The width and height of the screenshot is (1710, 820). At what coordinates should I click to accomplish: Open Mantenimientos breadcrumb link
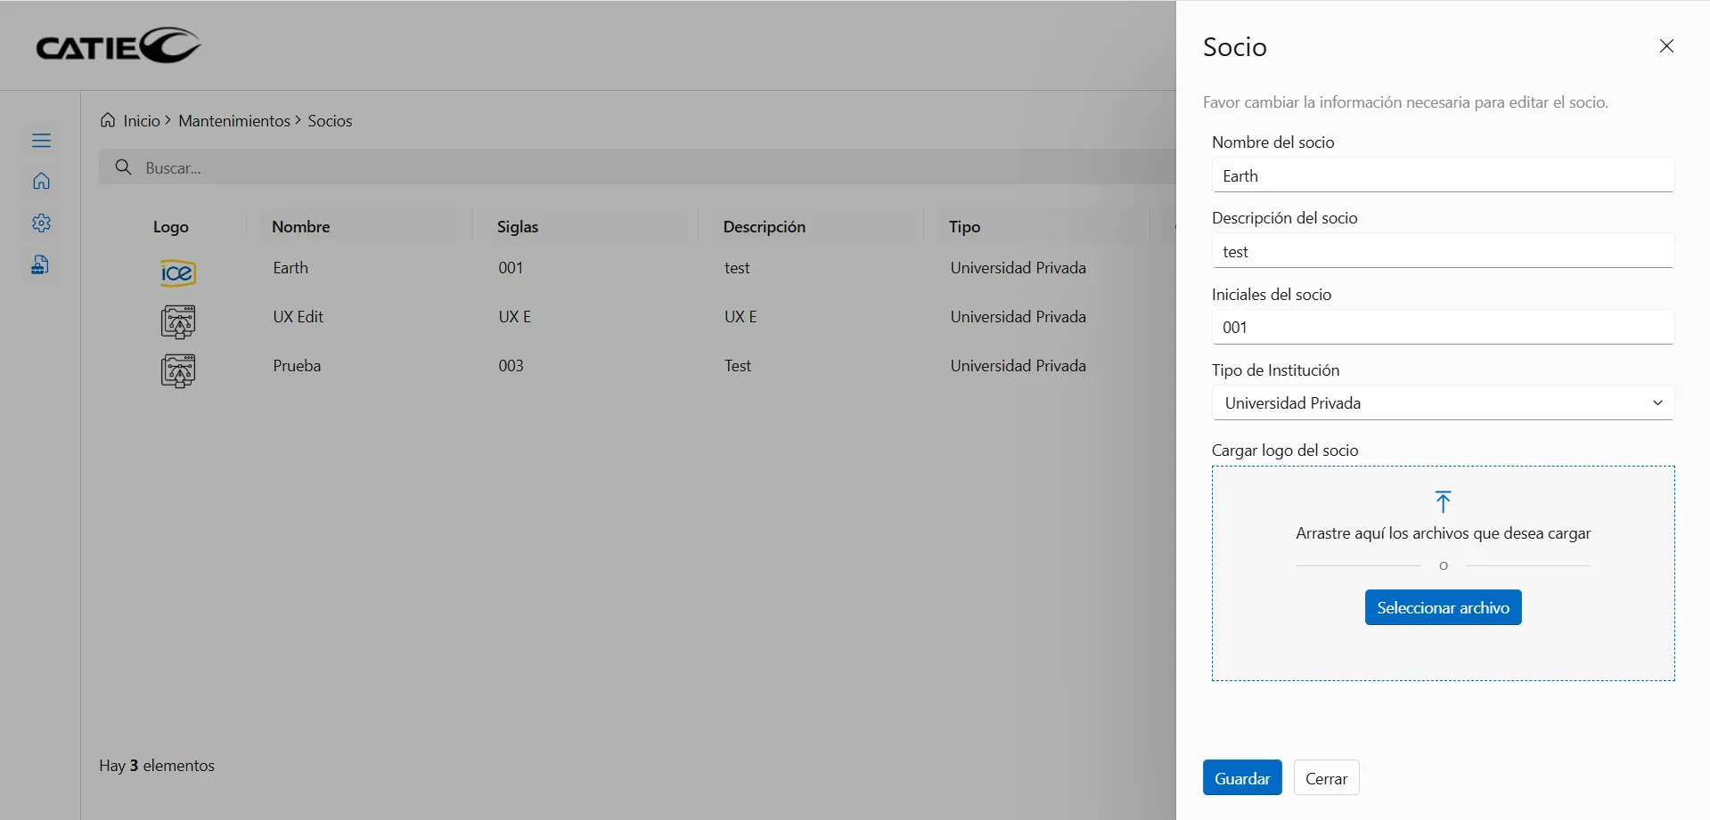pyautogui.click(x=233, y=121)
